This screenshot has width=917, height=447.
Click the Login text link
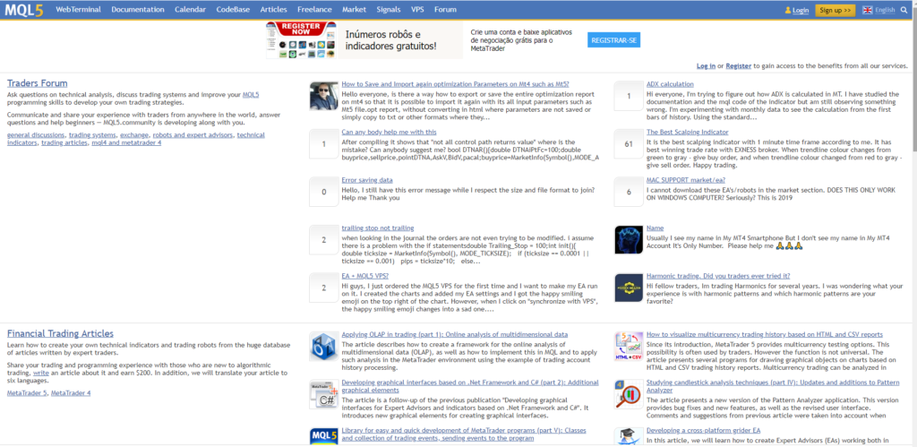point(801,11)
